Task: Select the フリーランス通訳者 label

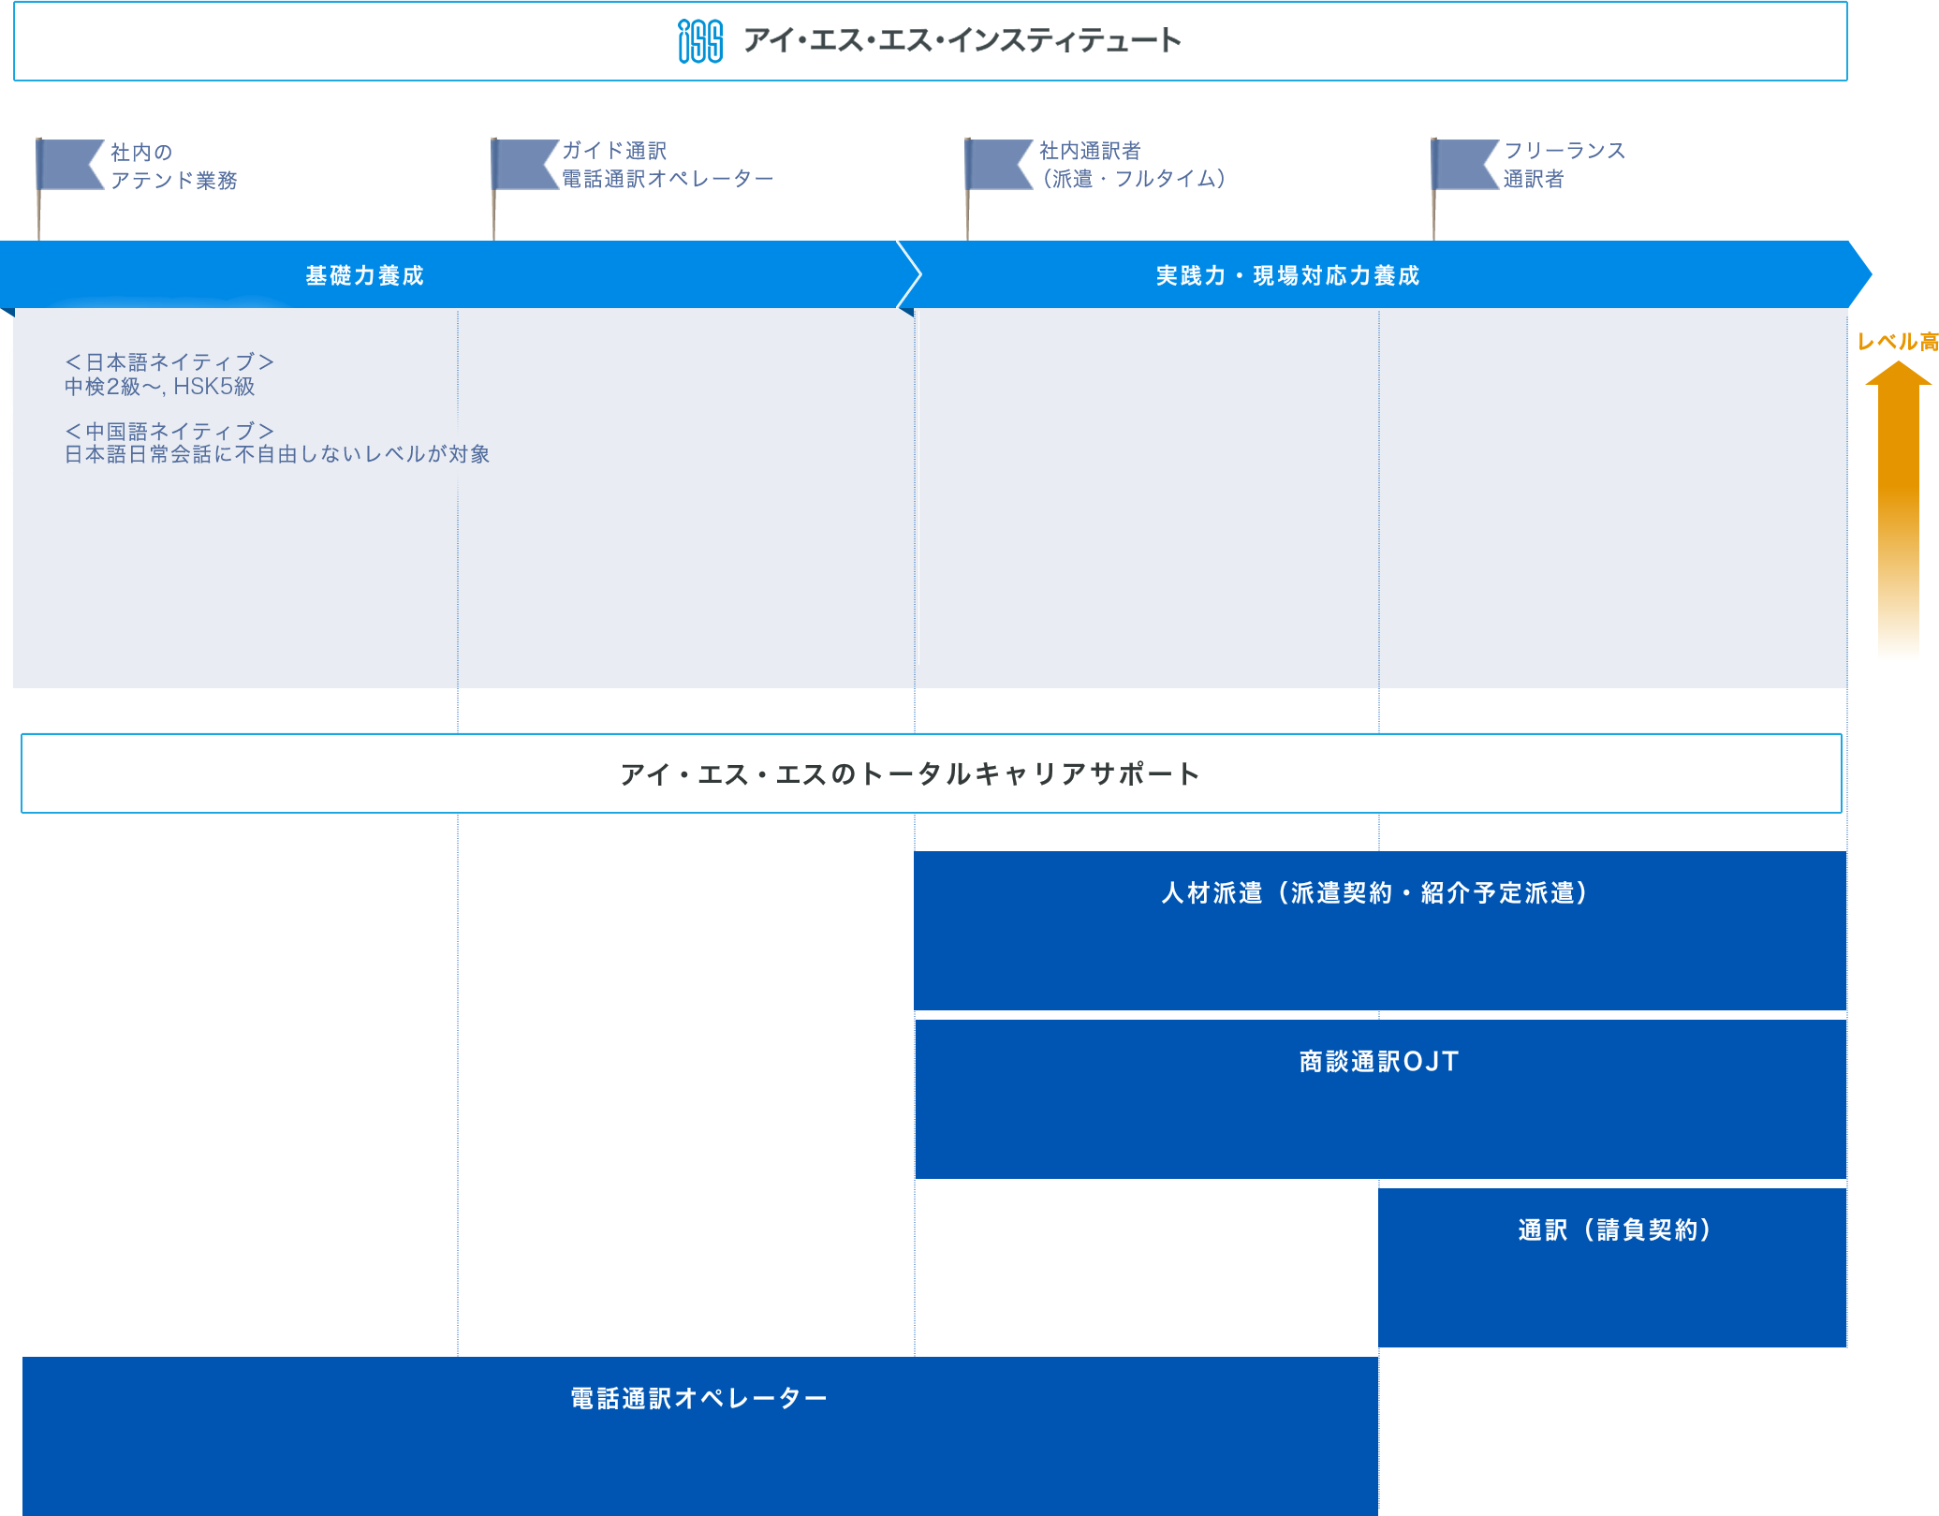Action: pyautogui.click(x=1564, y=165)
